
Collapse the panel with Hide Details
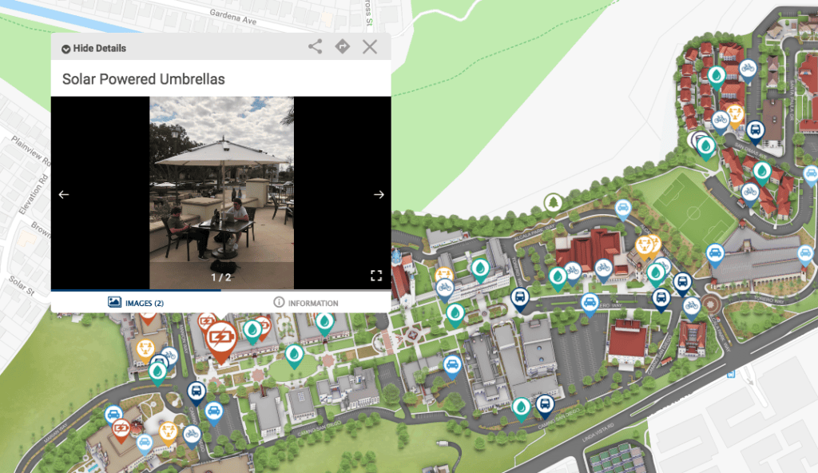tap(94, 48)
